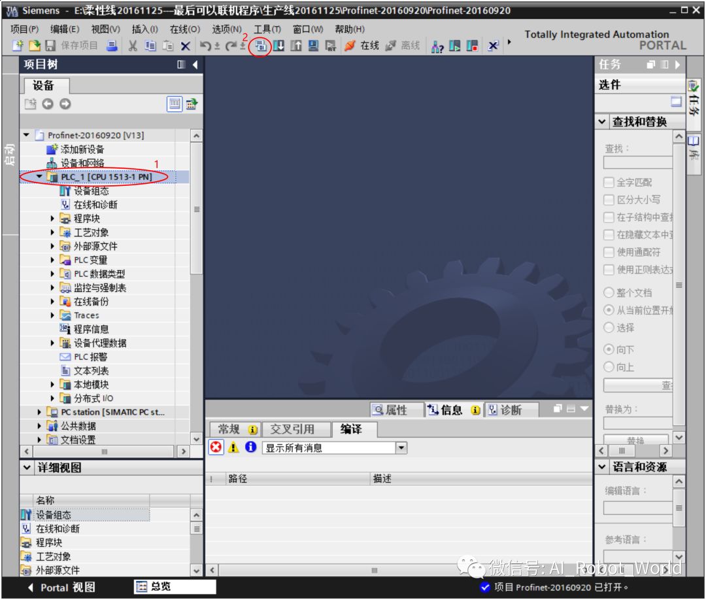Expand PC station tree node

tap(39, 412)
